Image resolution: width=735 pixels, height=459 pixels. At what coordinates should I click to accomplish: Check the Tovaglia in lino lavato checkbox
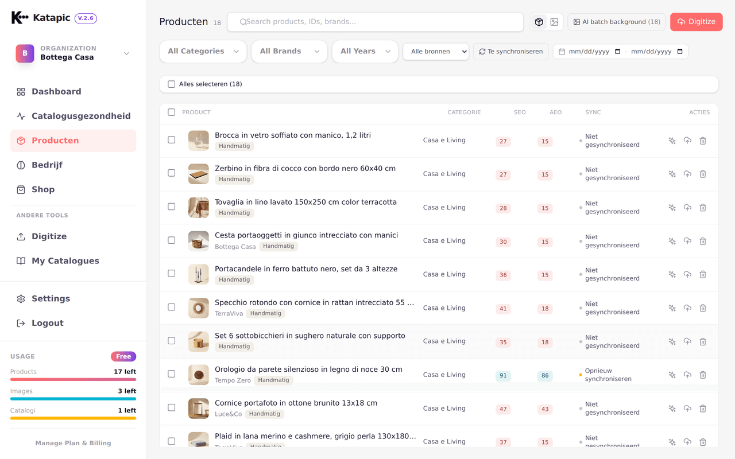point(171,207)
